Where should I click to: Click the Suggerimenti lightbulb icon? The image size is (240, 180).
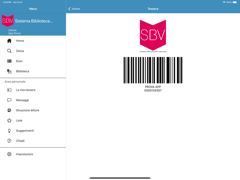pos(9,130)
